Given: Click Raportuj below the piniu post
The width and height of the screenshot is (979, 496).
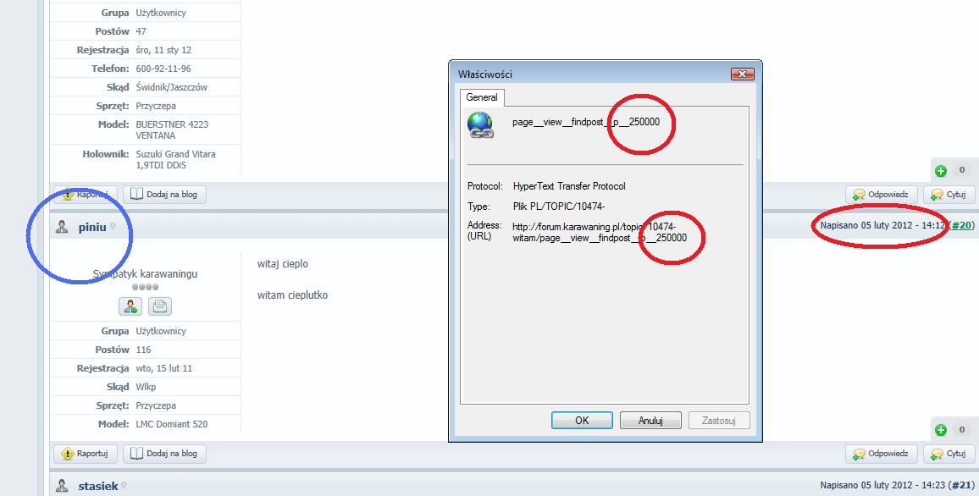Looking at the screenshot, I should coord(86,455).
